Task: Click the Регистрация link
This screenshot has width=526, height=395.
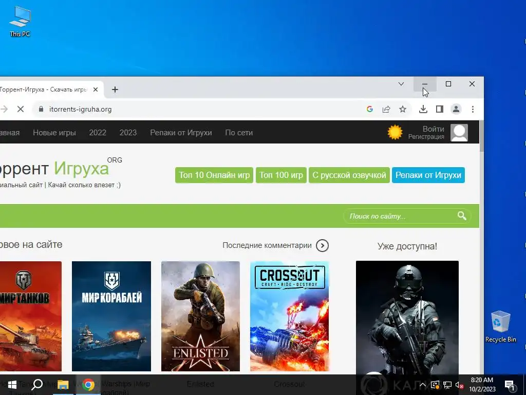Action: click(x=426, y=137)
